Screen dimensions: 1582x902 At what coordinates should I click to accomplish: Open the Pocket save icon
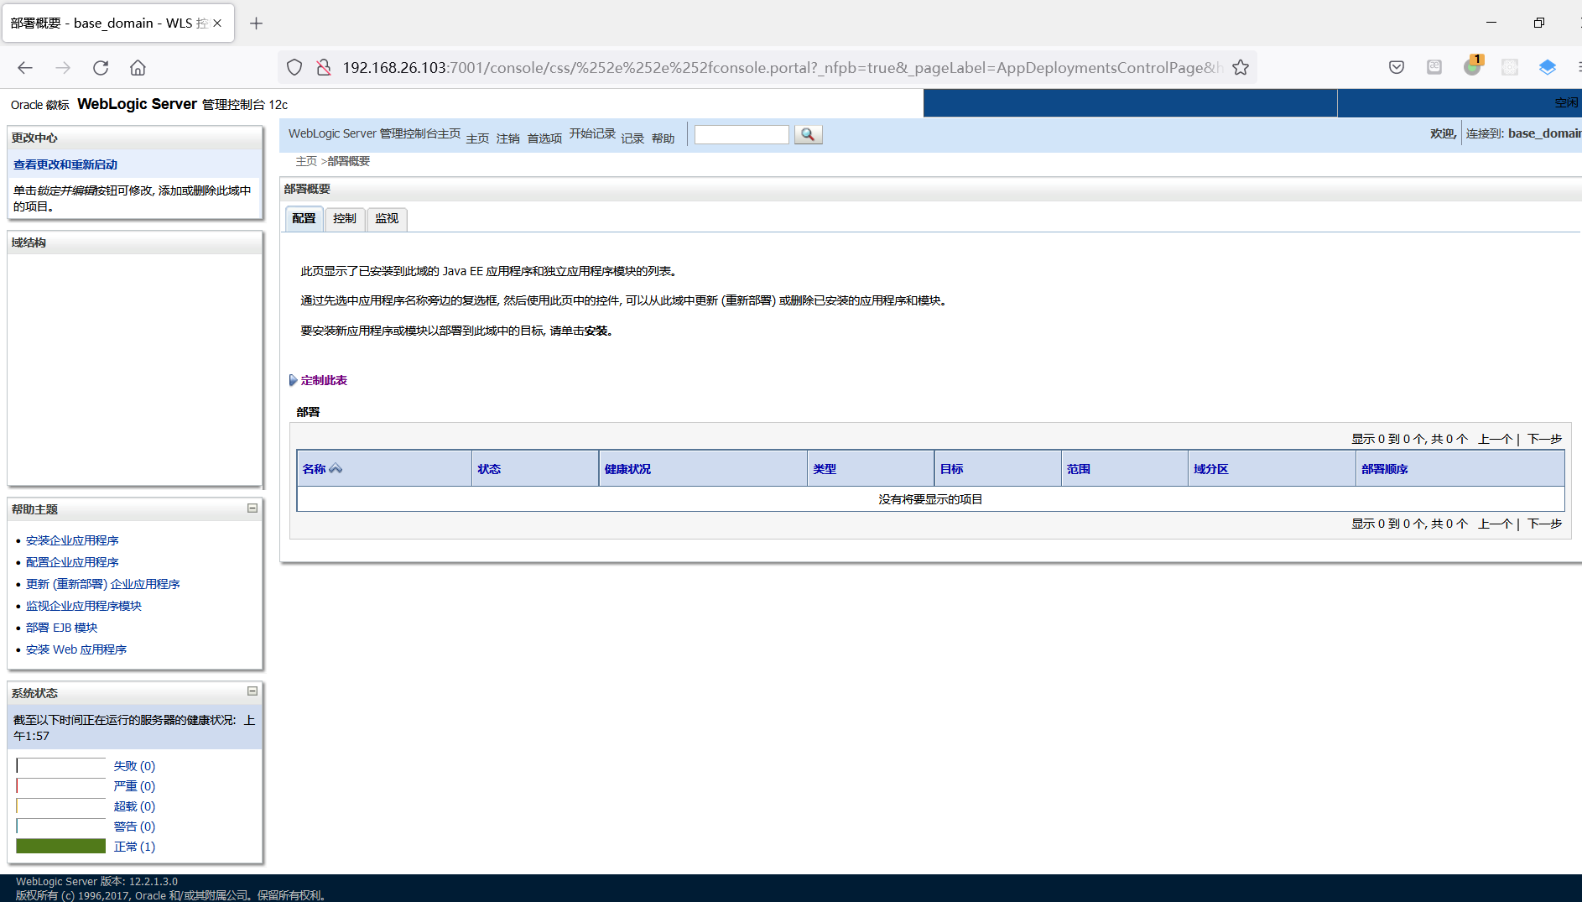click(x=1397, y=68)
